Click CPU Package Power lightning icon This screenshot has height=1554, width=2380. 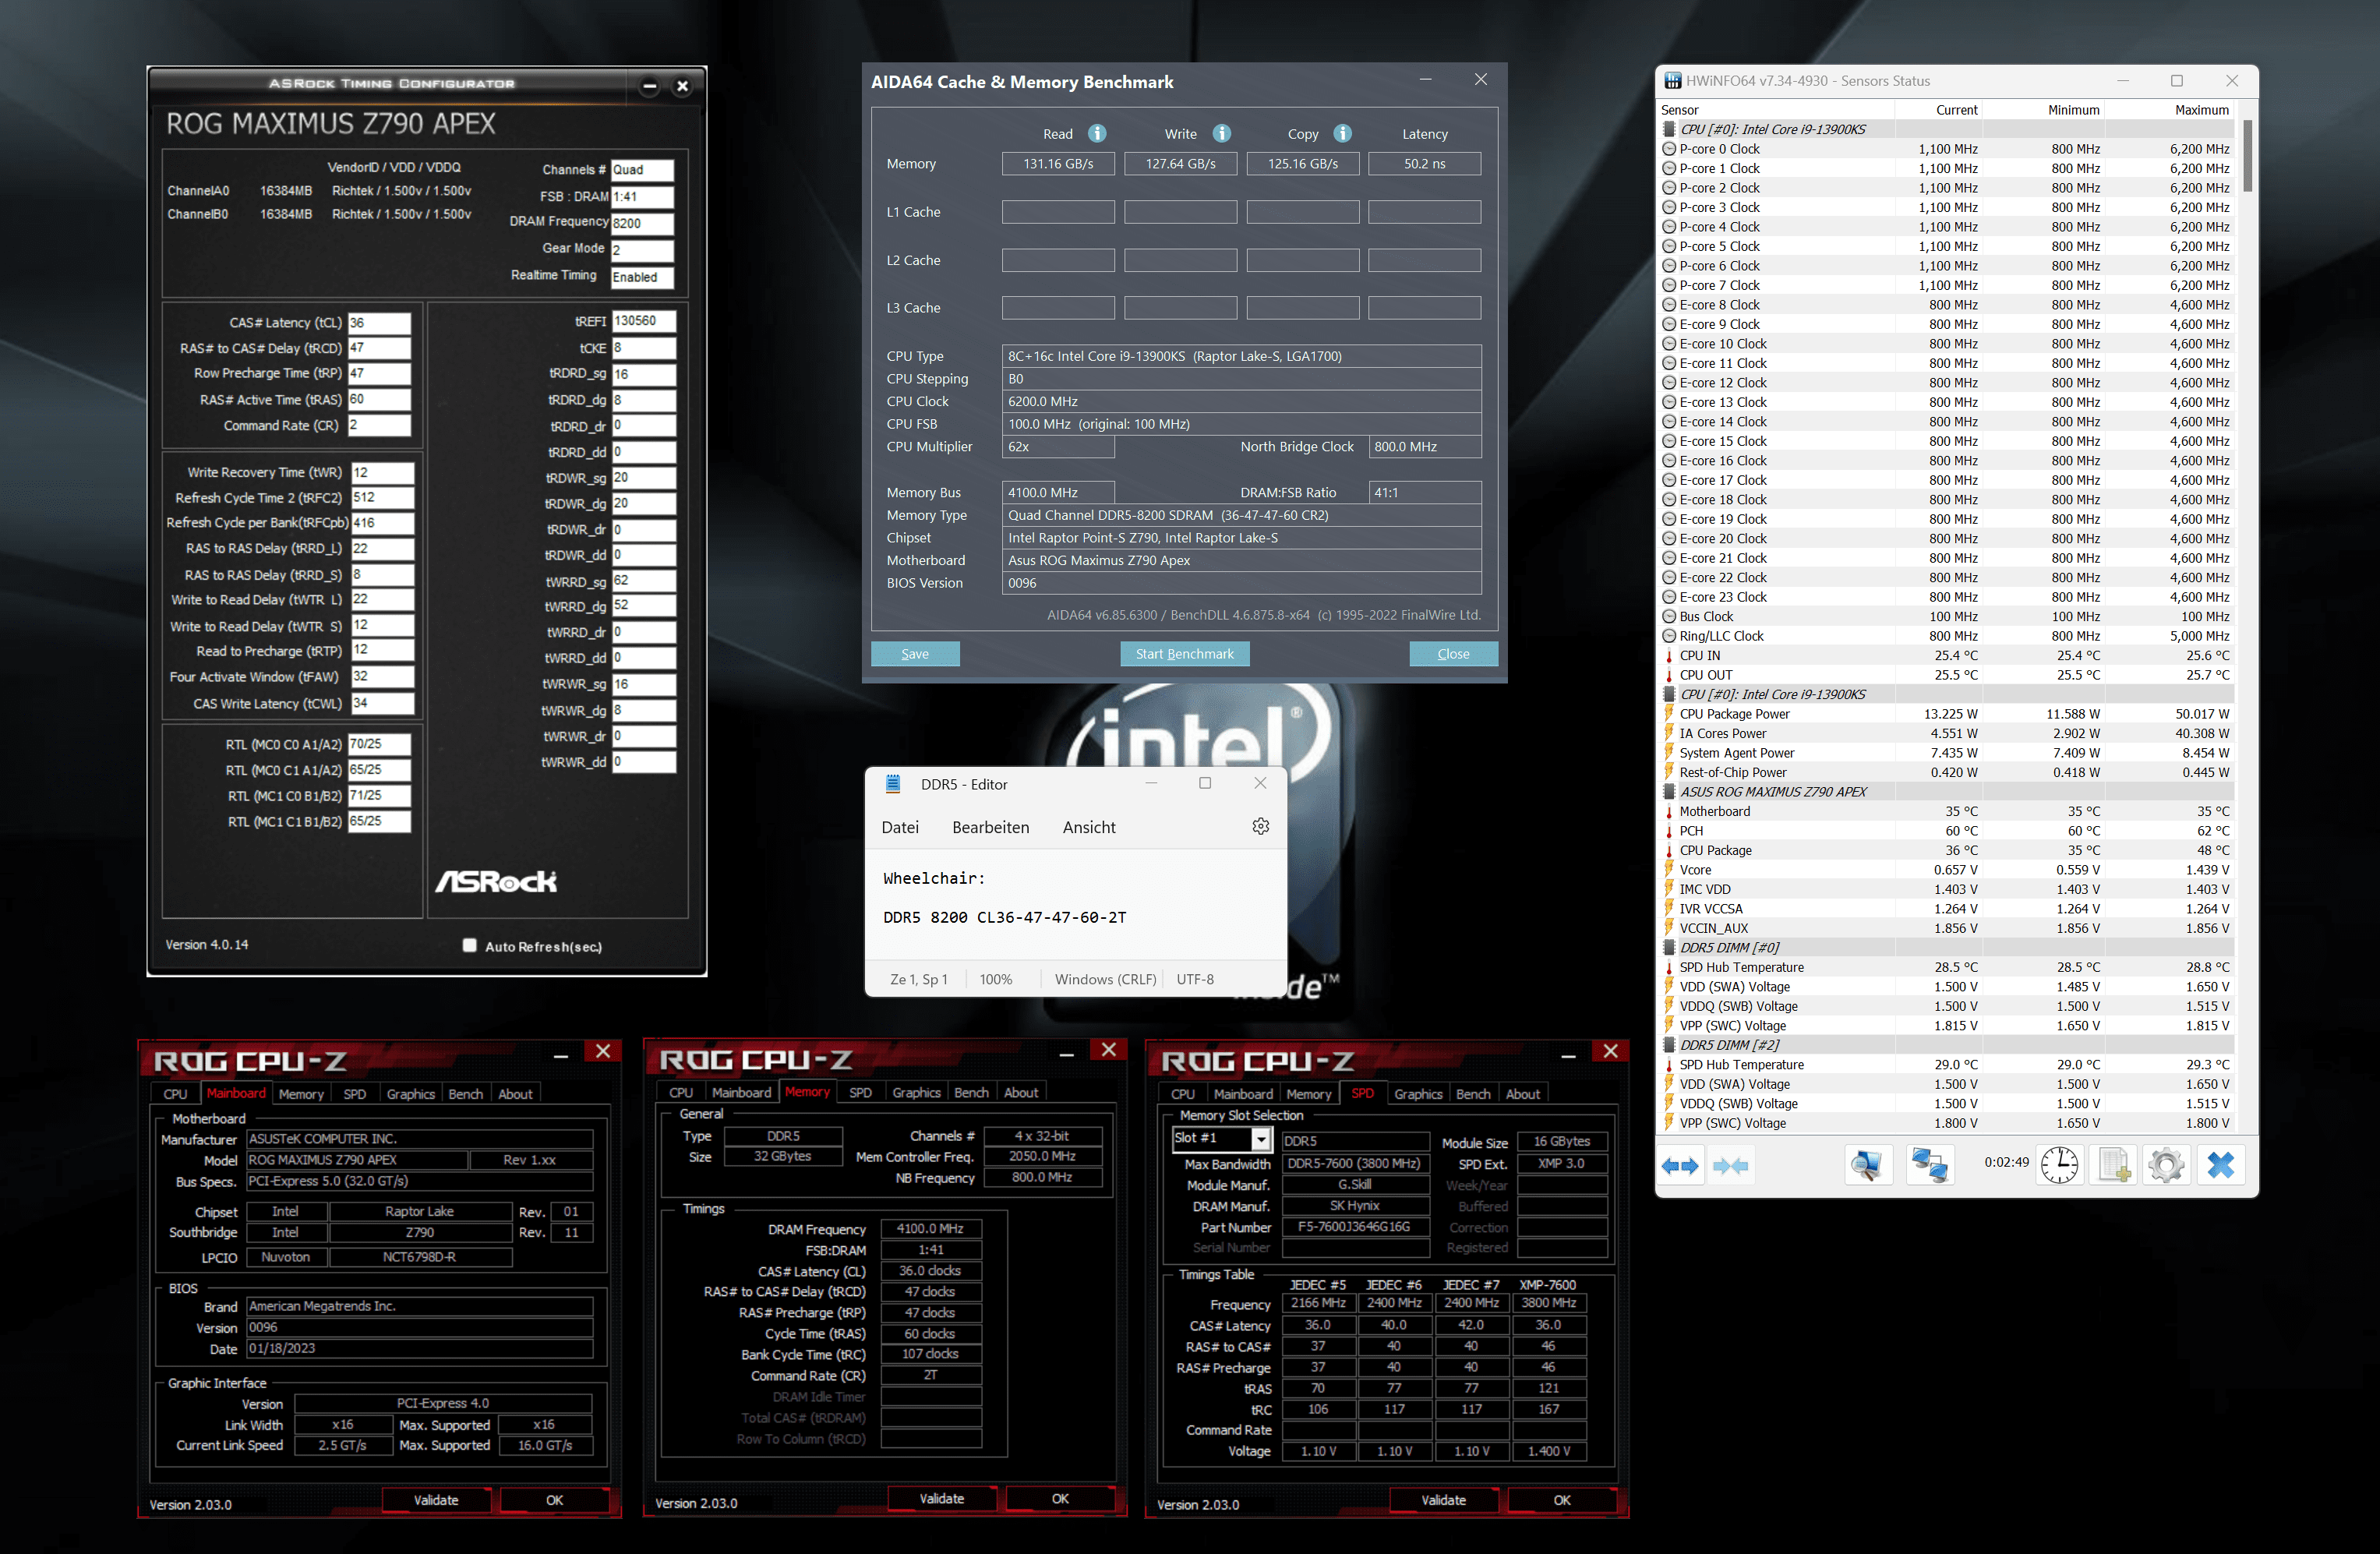point(1669,714)
